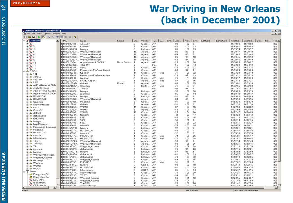Image resolution: width=293 pixels, height=203 pixels.
Task: Click the yellow Help question mark icon
Action: point(75,37)
